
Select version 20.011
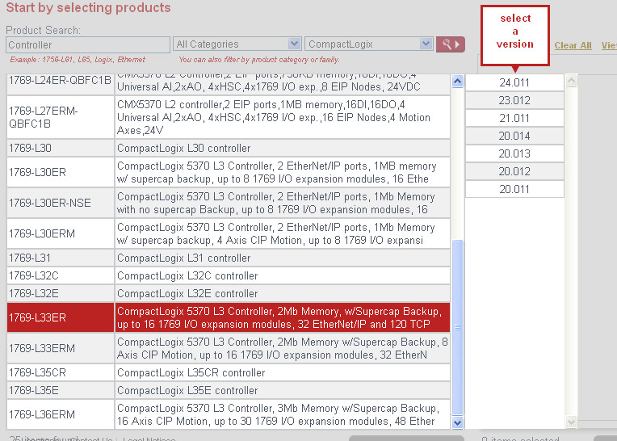(514, 189)
